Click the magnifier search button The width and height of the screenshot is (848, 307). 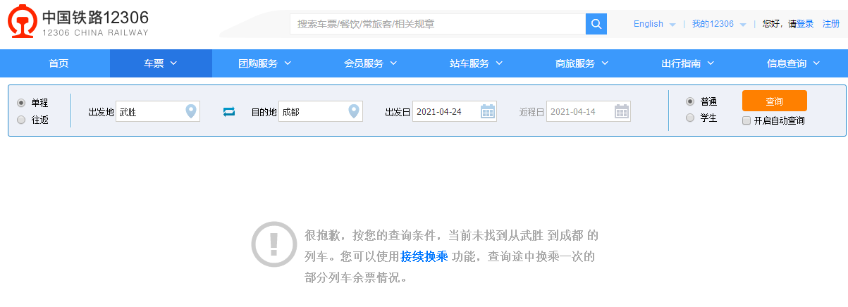coord(596,24)
